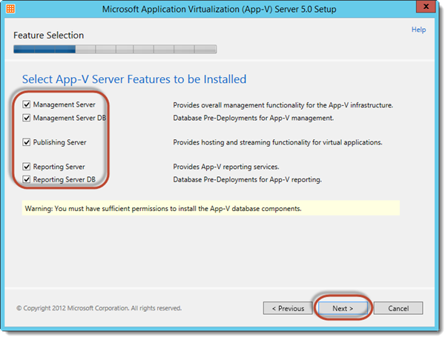Click the 'Database Pre-Deployments for App-V management' text
Screen dimensions: 448x340
(x=254, y=118)
